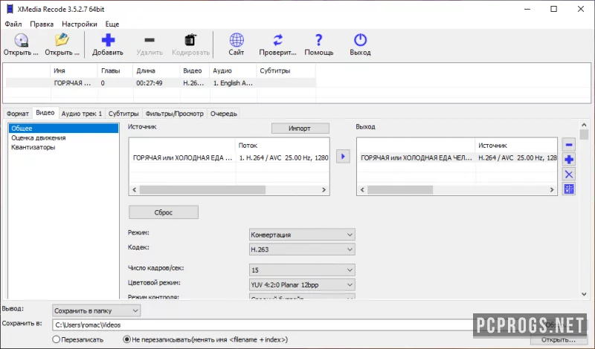Screen dimensions: 595x349
Task: Select Перезаписать radio button
Action: pyautogui.click(x=57, y=339)
